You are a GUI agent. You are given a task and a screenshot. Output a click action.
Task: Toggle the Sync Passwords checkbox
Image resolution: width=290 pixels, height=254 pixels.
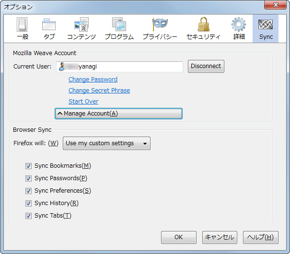28,178
